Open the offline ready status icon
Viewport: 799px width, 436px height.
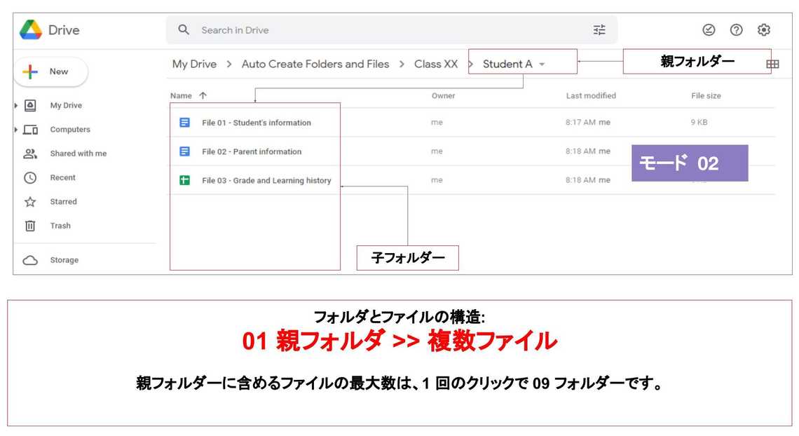pyautogui.click(x=709, y=30)
